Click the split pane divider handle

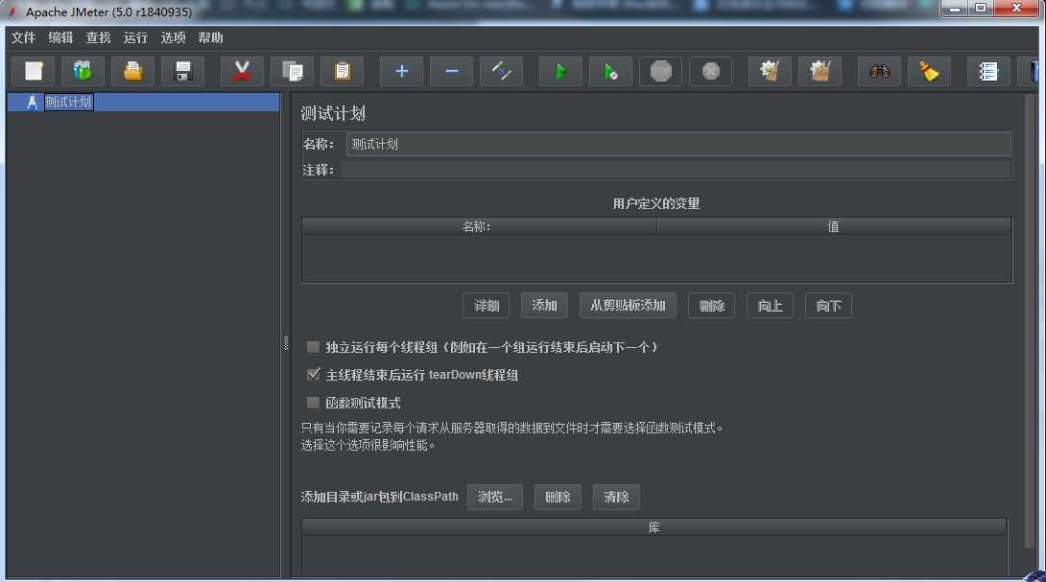tap(286, 342)
